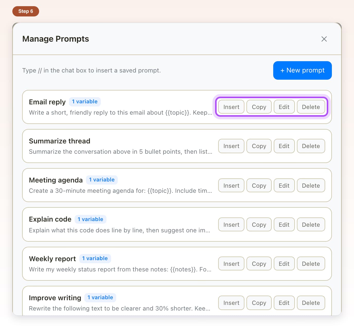Click the 1 variable badge on Explain code

[x=90, y=219]
